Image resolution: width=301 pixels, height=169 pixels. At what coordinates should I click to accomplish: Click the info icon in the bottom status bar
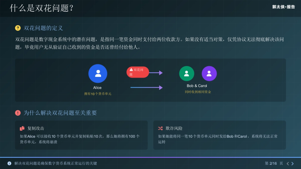pos(9,163)
